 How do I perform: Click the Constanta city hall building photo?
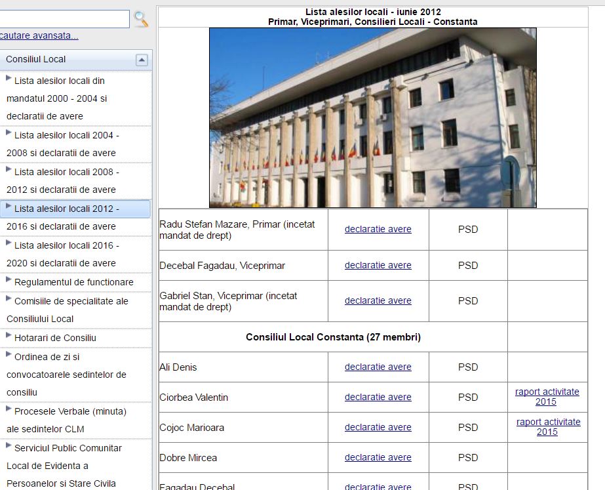click(x=372, y=118)
